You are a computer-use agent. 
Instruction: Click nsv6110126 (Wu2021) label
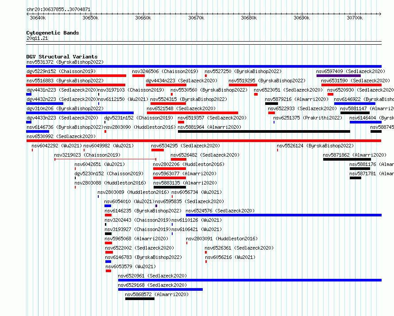[x=197, y=220]
